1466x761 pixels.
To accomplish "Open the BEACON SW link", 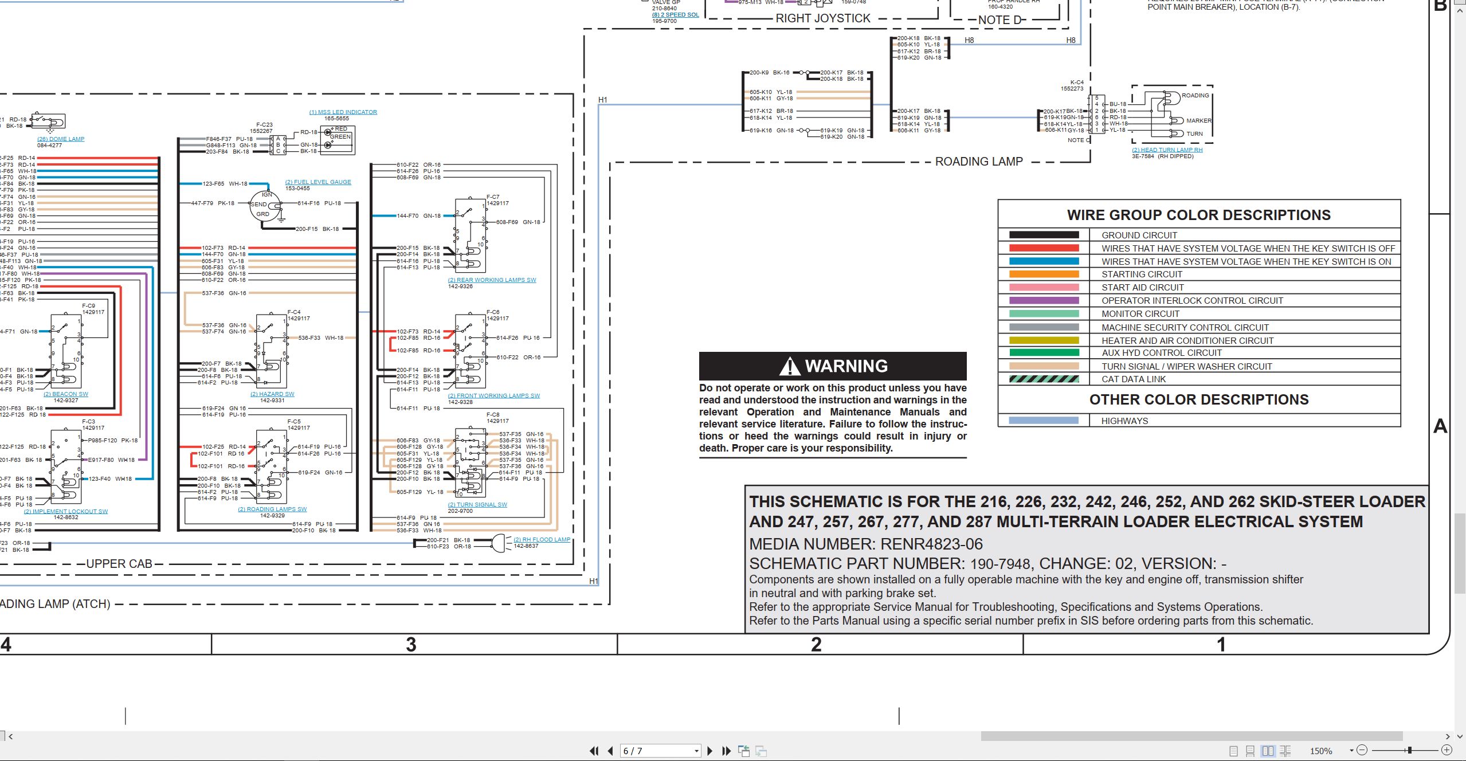I will [x=66, y=394].
